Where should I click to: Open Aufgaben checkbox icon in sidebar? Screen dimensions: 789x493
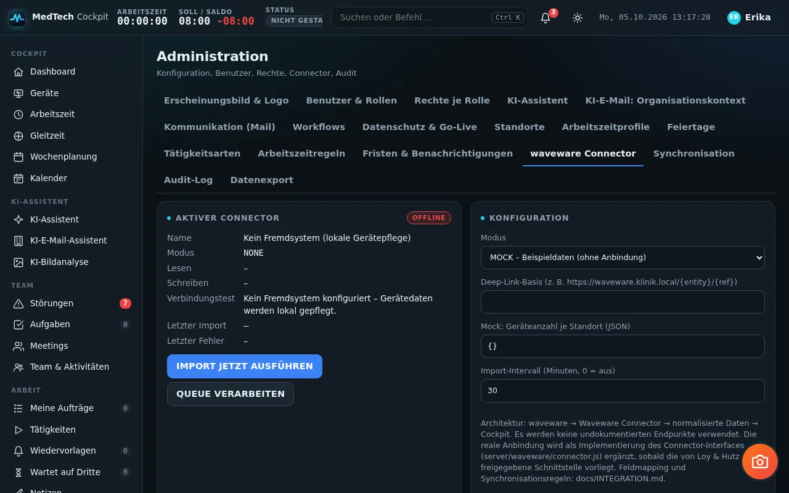pos(18,324)
